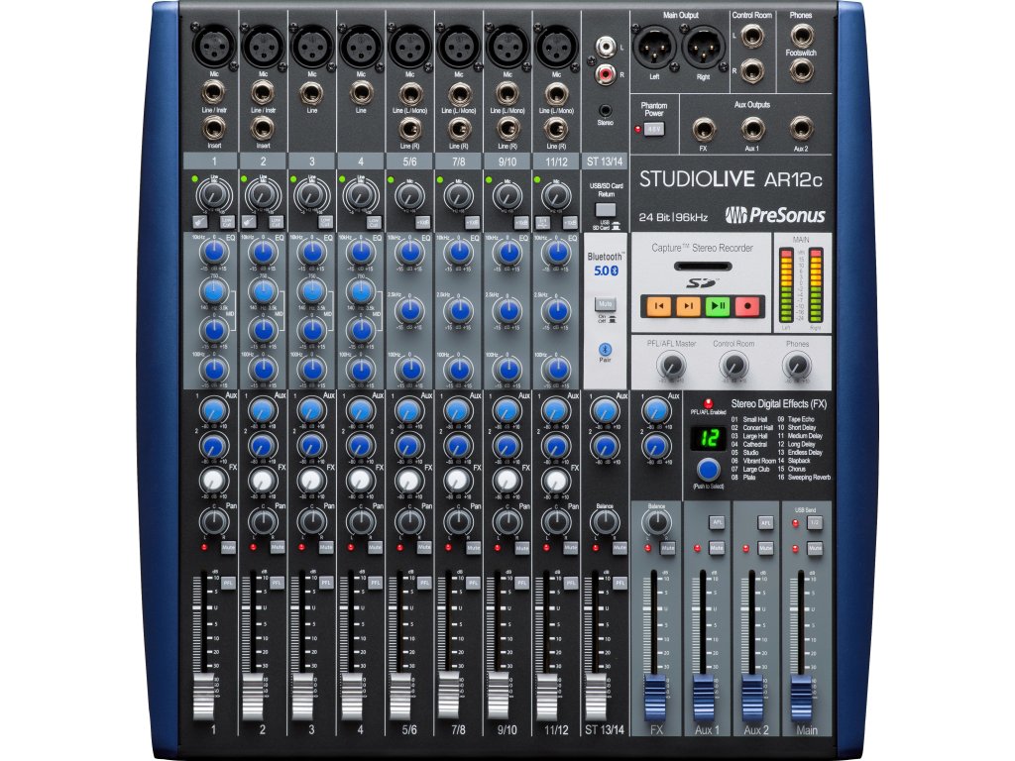Toggle the Bluetooth channel Mute button
This screenshot has height=761, width=1015.
[x=606, y=303]
